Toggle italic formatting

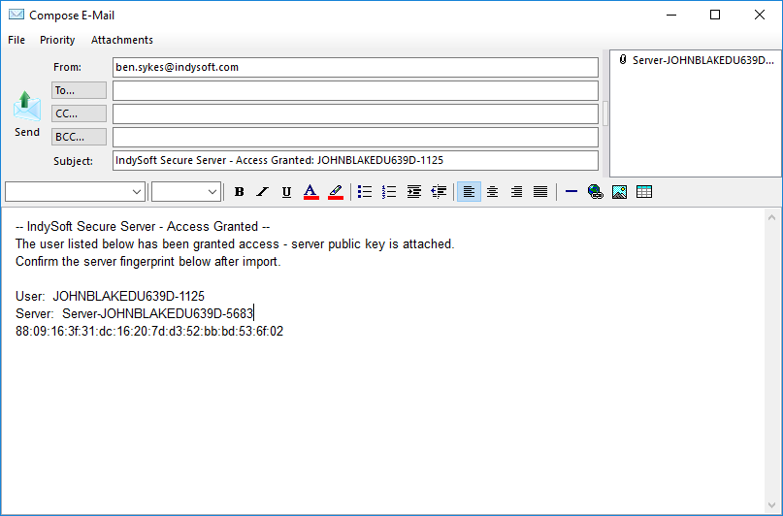click(x=262, y=192)
